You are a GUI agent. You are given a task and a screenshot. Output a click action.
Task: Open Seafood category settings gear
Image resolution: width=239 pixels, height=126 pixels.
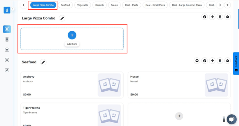click(228, 61)
